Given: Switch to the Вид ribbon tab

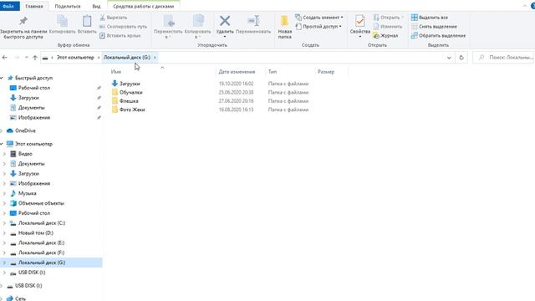Looking at the screenshot, I should point(96,6).
